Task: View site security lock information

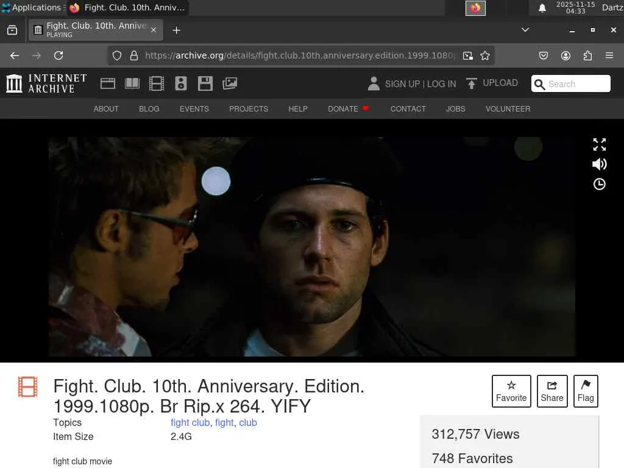Action: 134,55
